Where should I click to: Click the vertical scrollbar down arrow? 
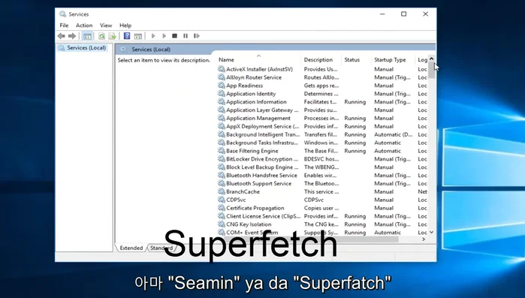(x=432, y=232)
